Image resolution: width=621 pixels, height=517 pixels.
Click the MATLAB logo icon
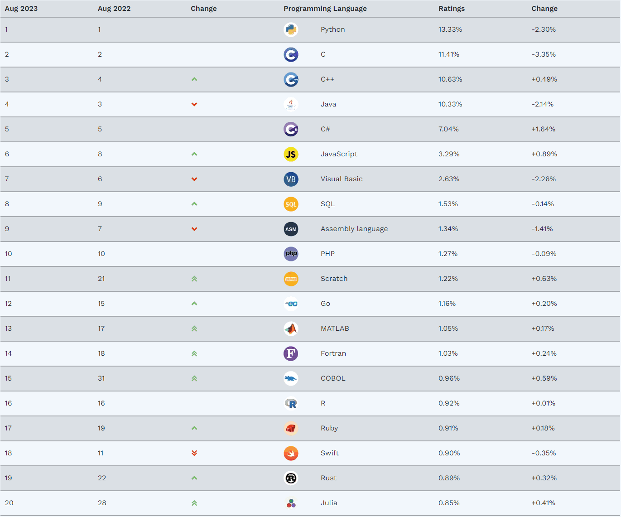pos(291,329)
